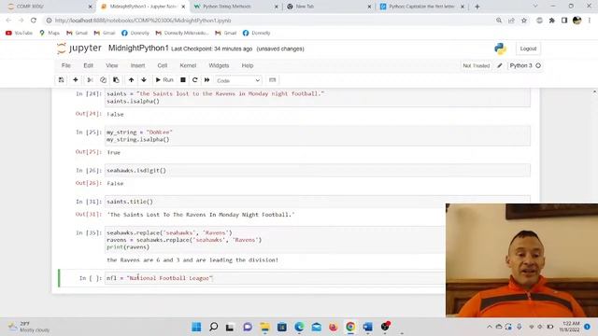Open the Chrome extensions puzzle icon

(x=551, y=21)
